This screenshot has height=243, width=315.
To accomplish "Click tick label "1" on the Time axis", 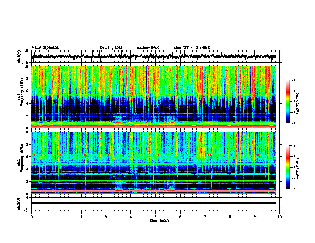I will 56,217.
